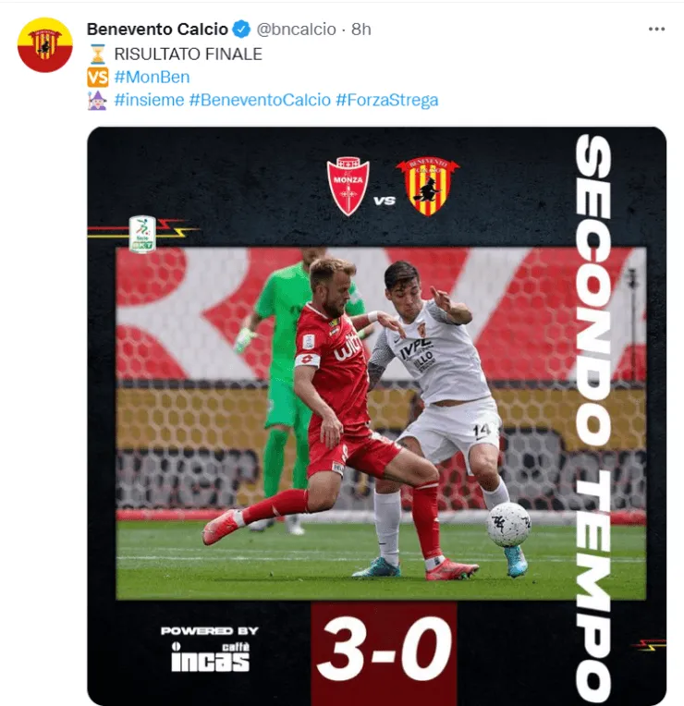Open the @bncalcio handle link

coord(297,30)
